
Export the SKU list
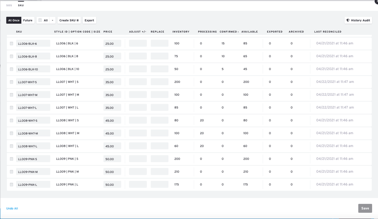(89, 20)
